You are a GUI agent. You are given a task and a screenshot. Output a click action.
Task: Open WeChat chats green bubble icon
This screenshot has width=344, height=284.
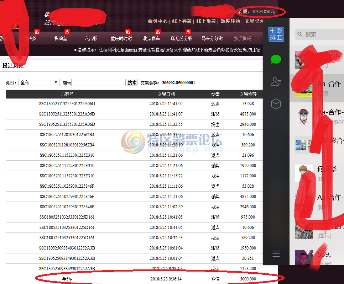point(276,59)
